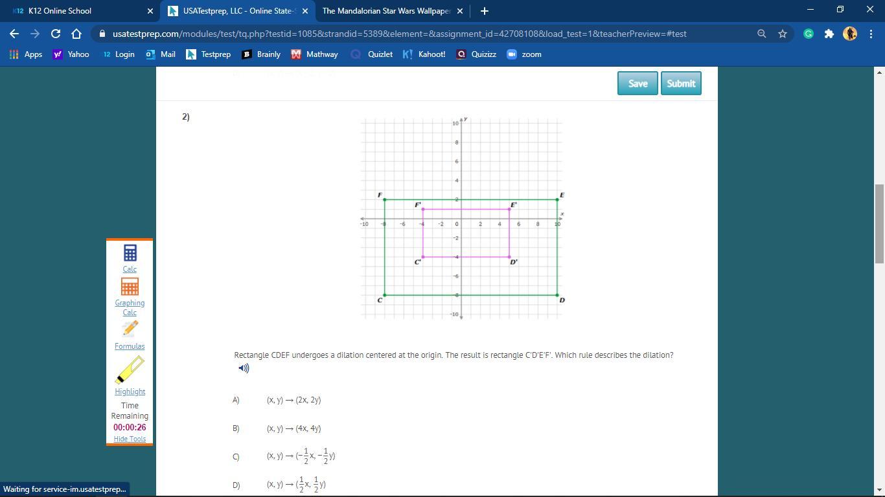Go to browser home page

76,34
